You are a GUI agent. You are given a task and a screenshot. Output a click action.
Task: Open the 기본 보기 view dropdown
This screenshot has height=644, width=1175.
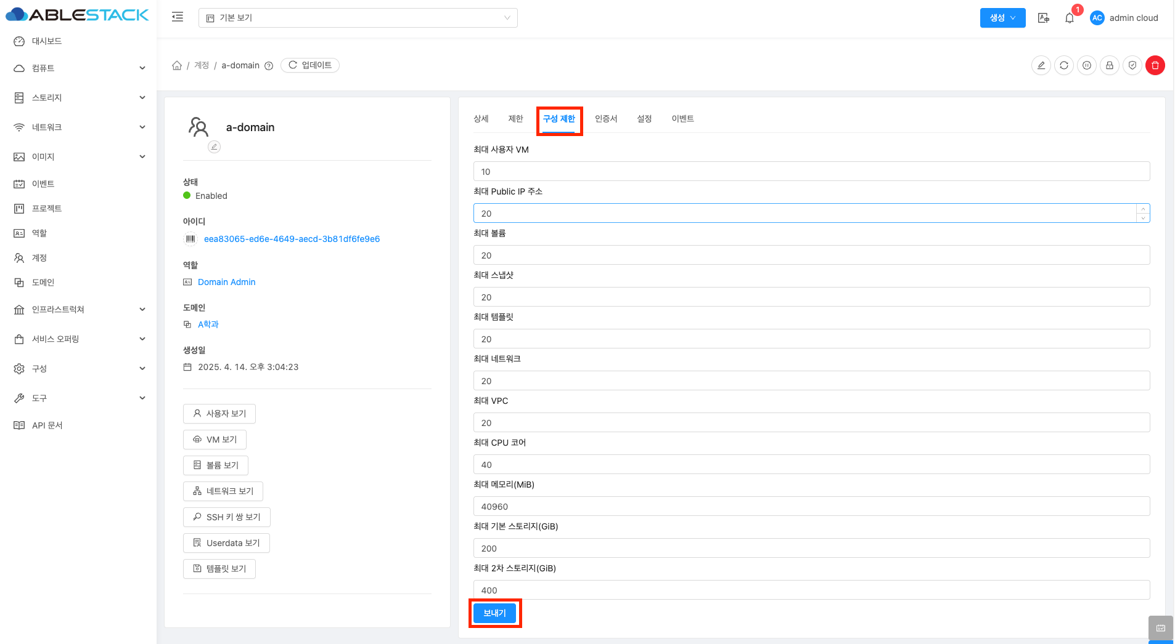358,18
